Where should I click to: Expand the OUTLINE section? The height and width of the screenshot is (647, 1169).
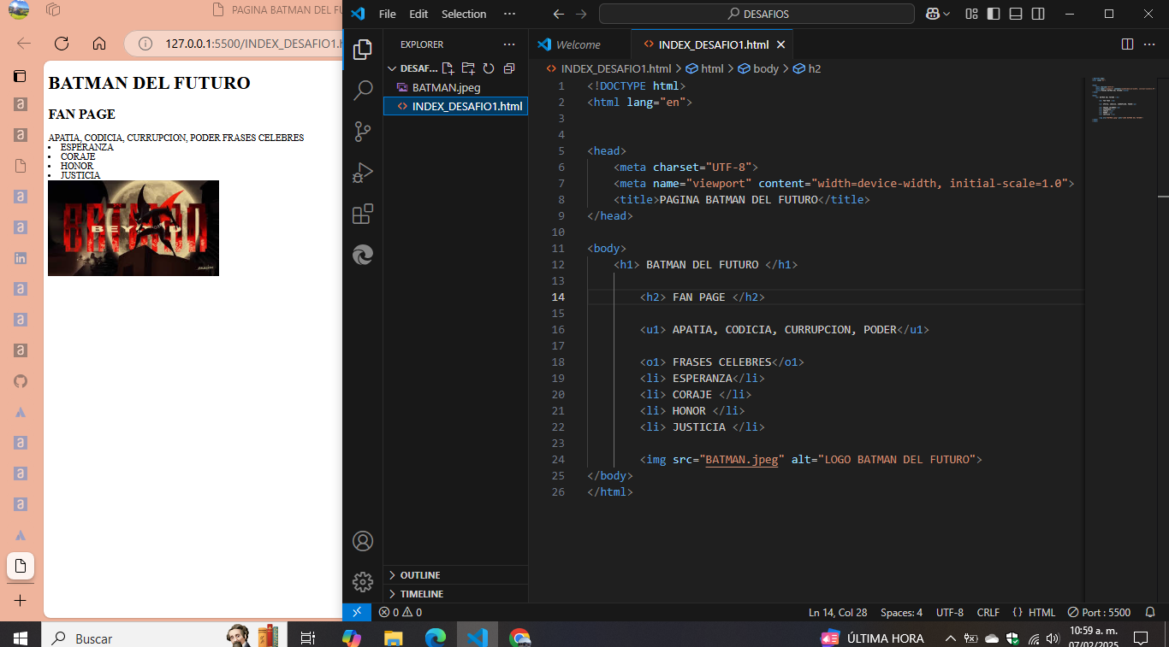[455, 575]
